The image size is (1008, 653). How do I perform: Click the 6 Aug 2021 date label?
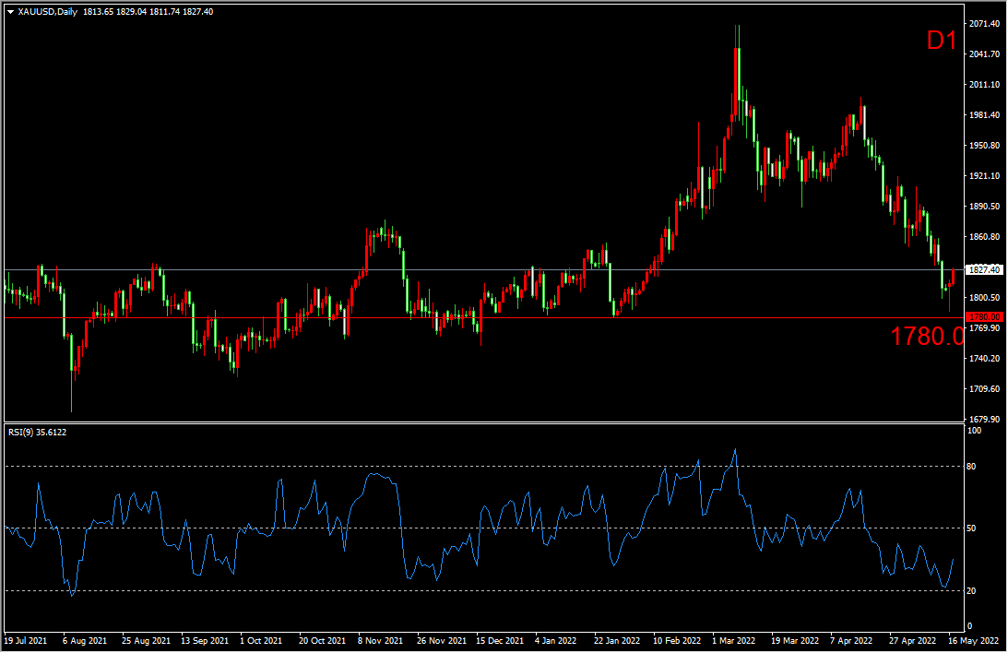[x=83, y=639]
